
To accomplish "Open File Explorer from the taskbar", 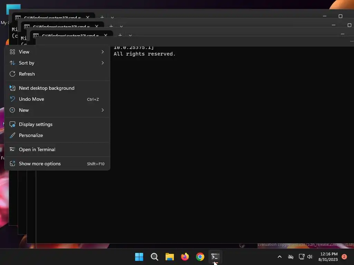I will 170,257.
